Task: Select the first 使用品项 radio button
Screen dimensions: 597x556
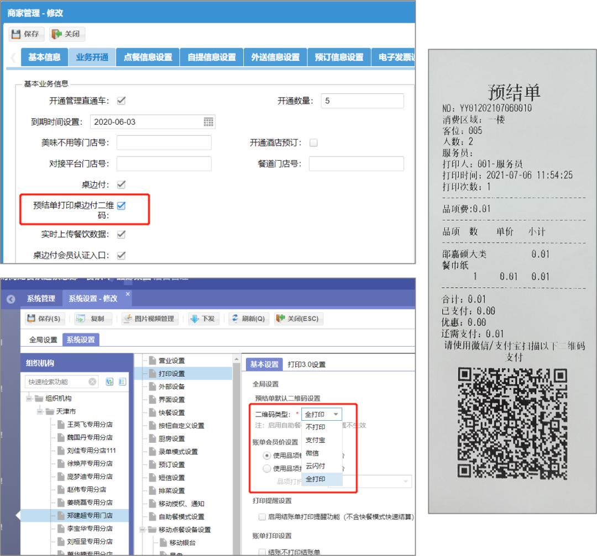Action: click(x=267, y=455)
